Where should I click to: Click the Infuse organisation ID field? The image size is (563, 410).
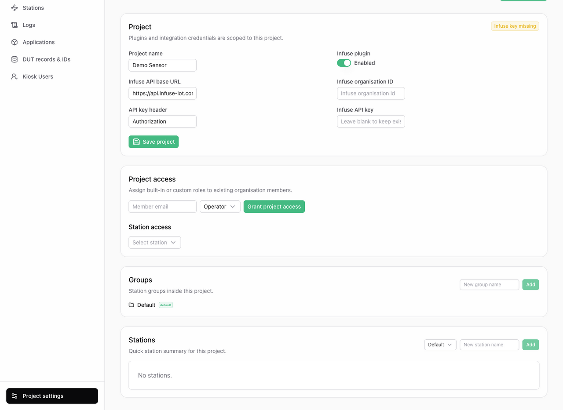(371, 93)
